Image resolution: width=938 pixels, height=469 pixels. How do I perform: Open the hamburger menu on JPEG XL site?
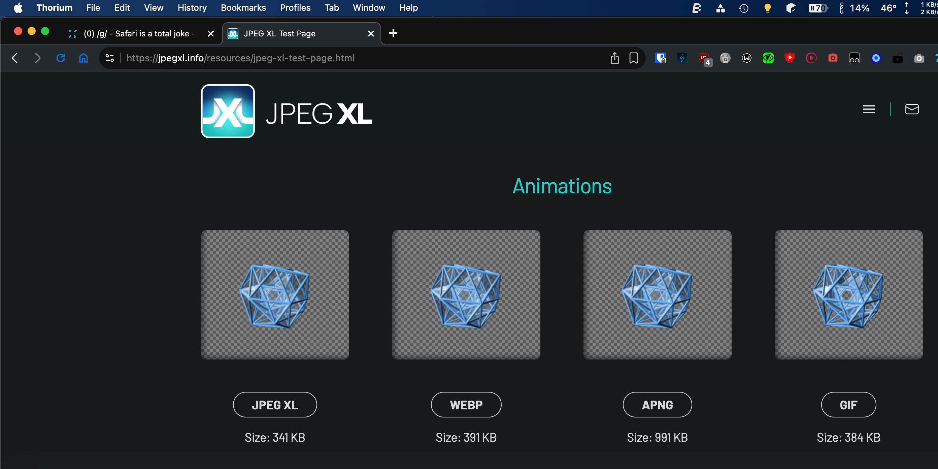click(x=869, y=109)
